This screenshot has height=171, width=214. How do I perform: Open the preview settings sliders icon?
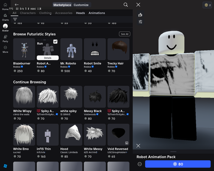140,22
